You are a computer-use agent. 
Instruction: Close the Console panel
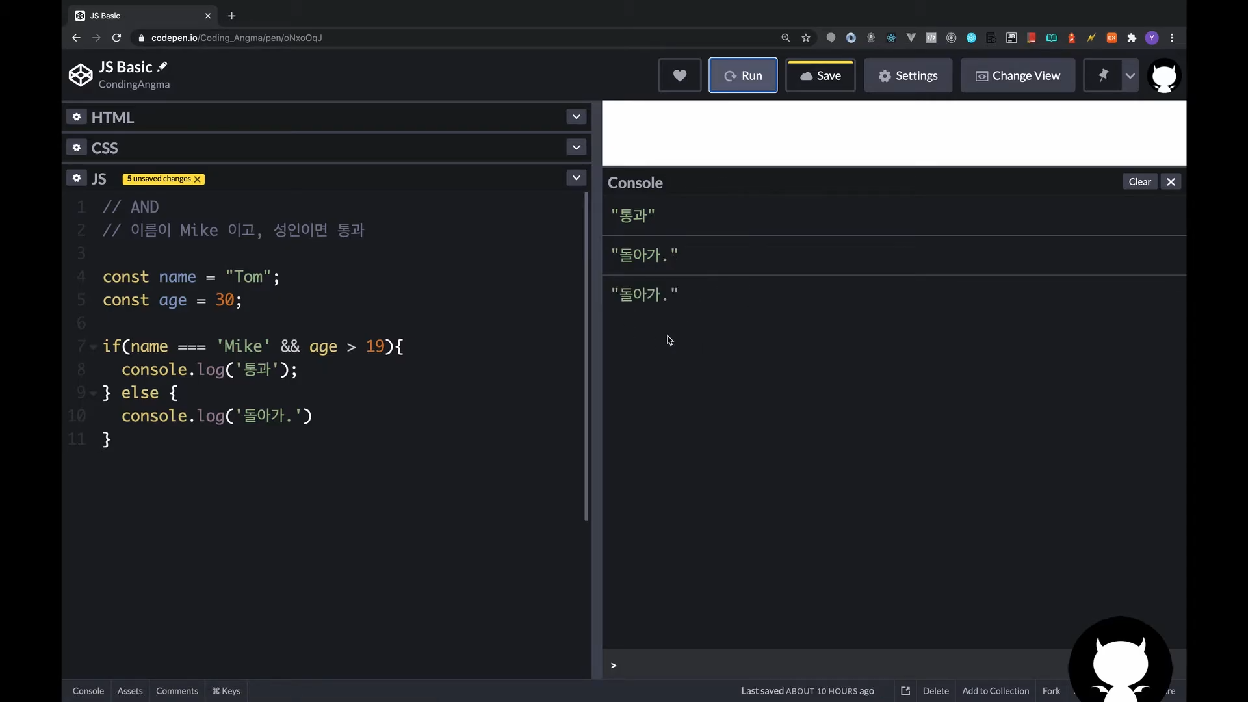click(x=1171, y=182)
